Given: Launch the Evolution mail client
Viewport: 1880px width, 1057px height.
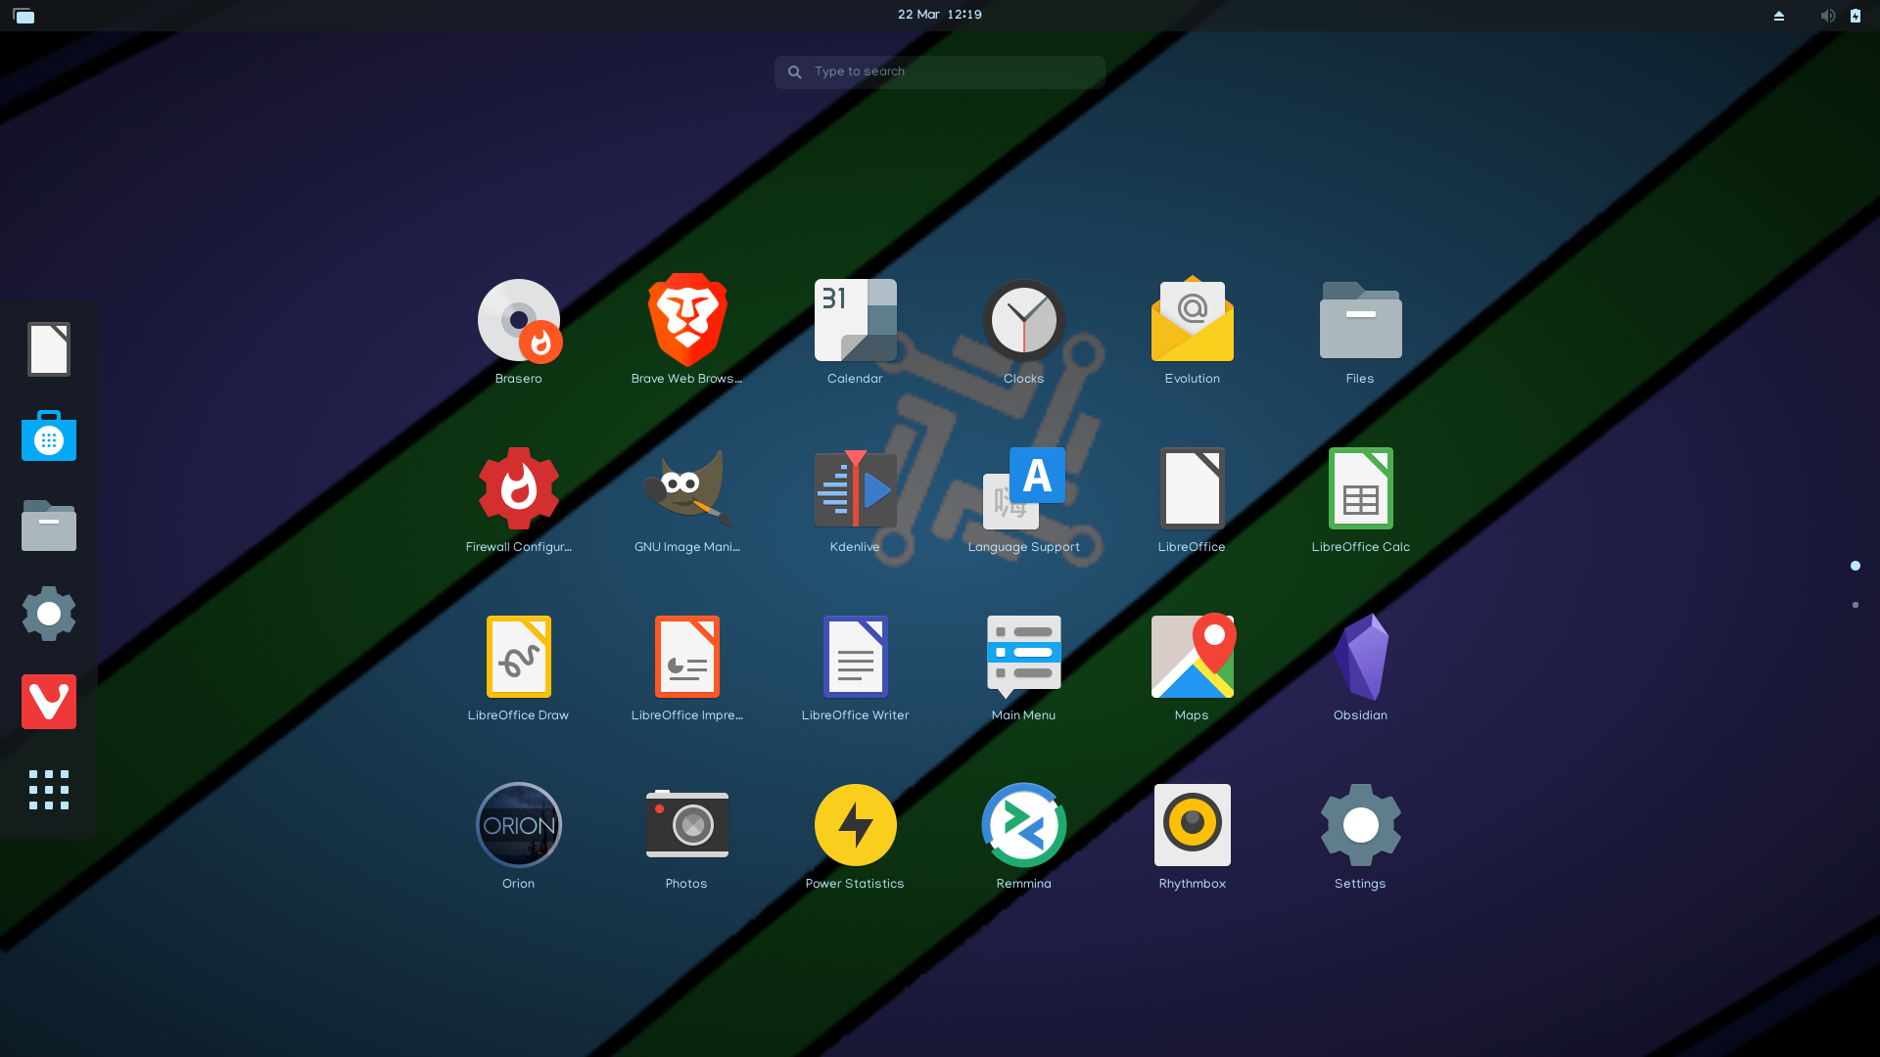Looking at the screenshot, I should (x=1192, y=321).
